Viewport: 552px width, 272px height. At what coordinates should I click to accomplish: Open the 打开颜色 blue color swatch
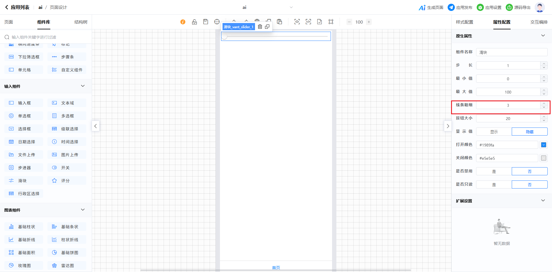coord(543,145)
